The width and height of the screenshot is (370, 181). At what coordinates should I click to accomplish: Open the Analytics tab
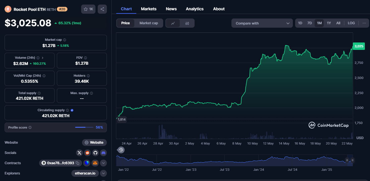coord(195,9)
